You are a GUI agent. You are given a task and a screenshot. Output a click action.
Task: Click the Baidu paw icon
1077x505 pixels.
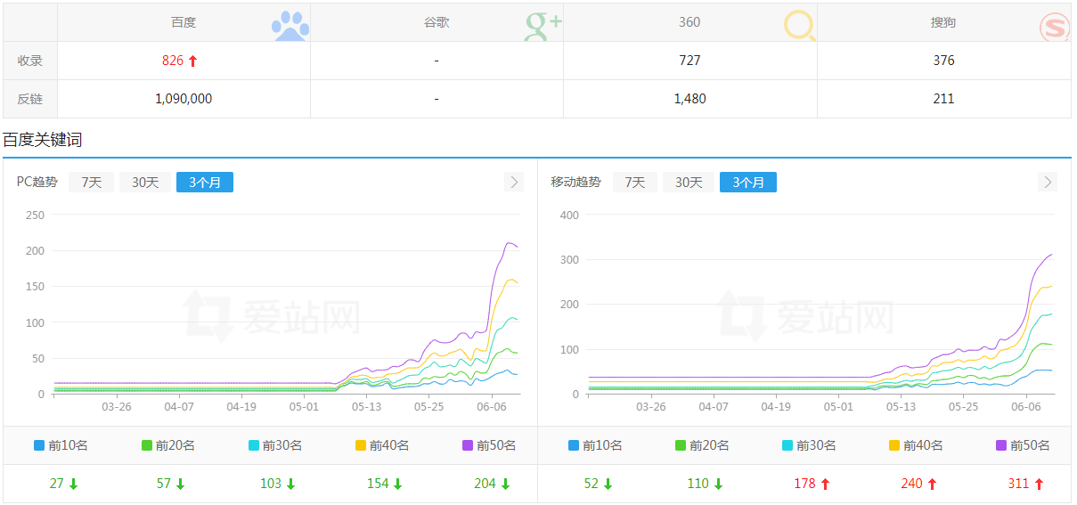(290, 26)
